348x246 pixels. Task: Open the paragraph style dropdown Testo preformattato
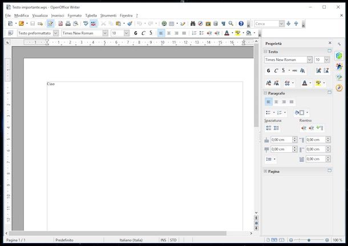point(56,33)
